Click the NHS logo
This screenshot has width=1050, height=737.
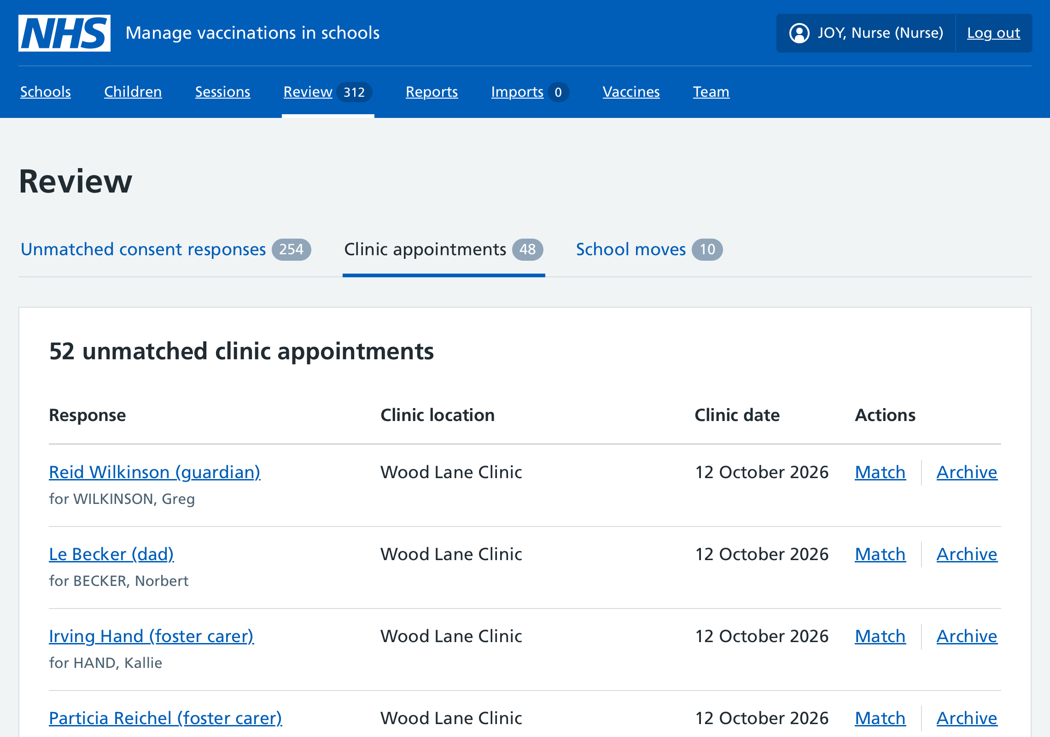point(64,33)
